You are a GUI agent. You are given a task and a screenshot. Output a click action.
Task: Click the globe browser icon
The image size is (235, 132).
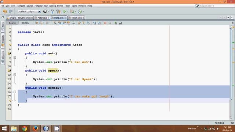click(45, 11)
